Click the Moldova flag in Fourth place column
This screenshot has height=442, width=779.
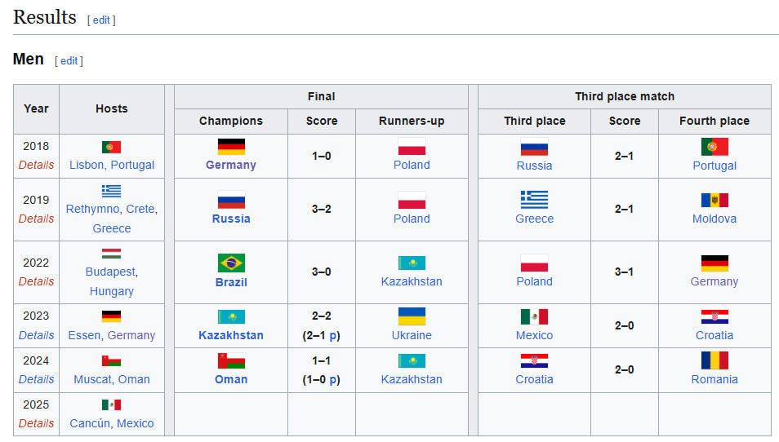click(714, 200)
